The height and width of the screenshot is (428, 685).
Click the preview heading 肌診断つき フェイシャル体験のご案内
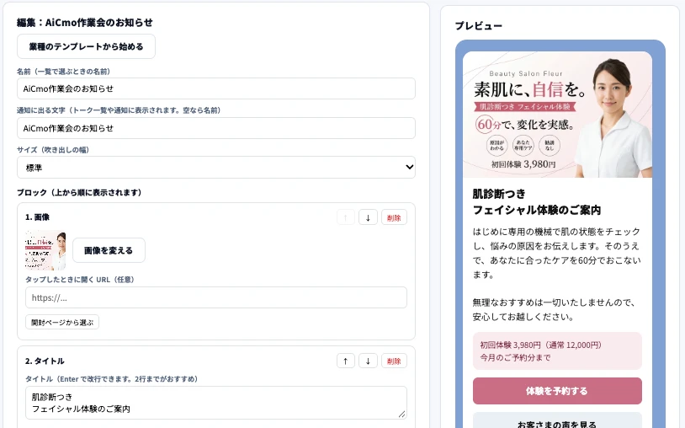537,202
